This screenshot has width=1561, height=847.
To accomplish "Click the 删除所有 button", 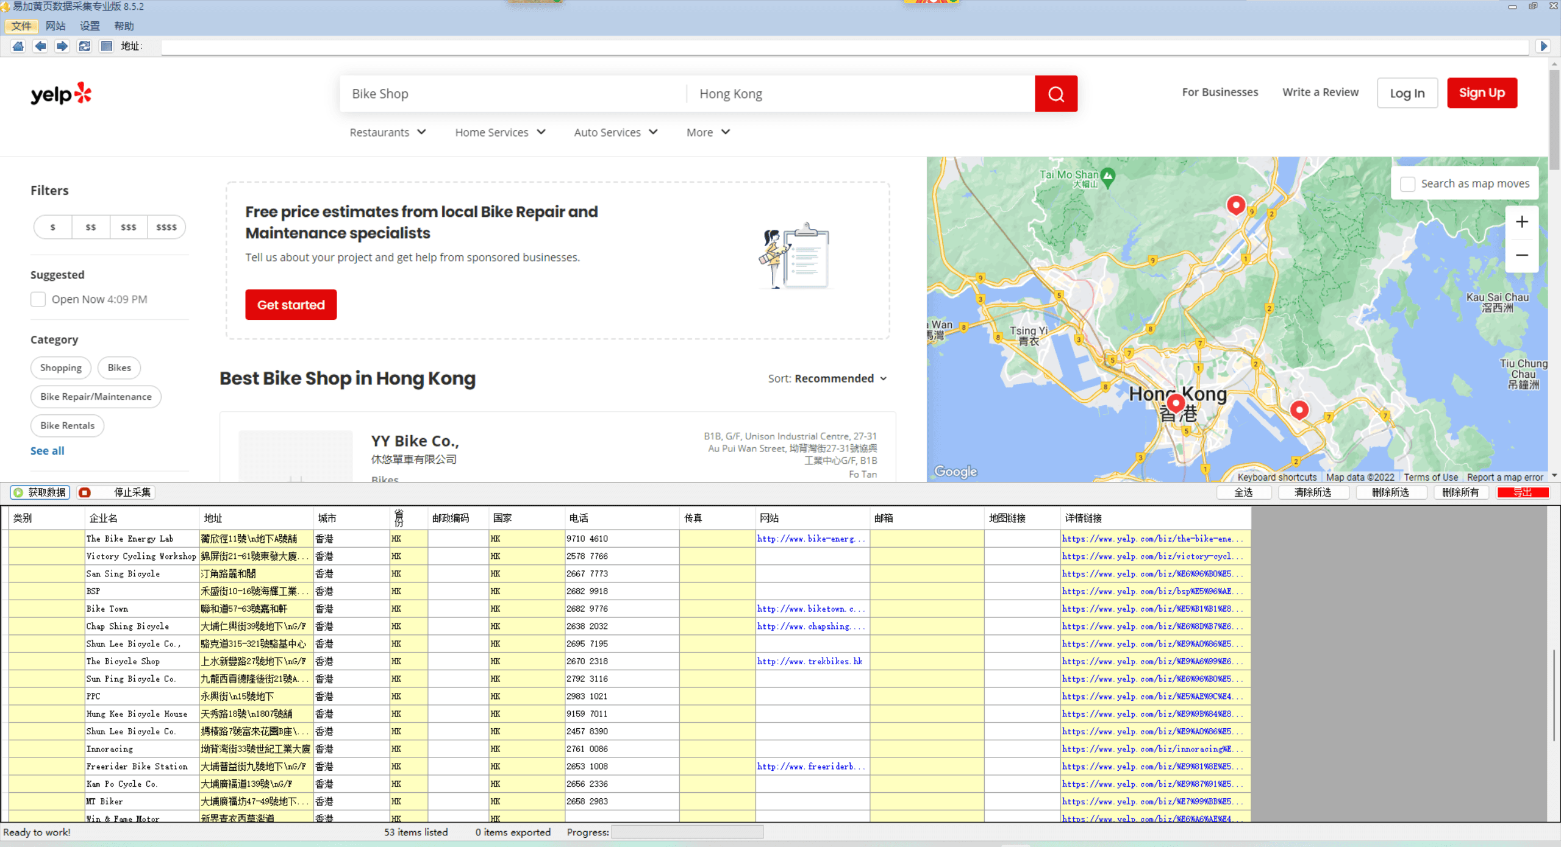I will [1460, 492].
